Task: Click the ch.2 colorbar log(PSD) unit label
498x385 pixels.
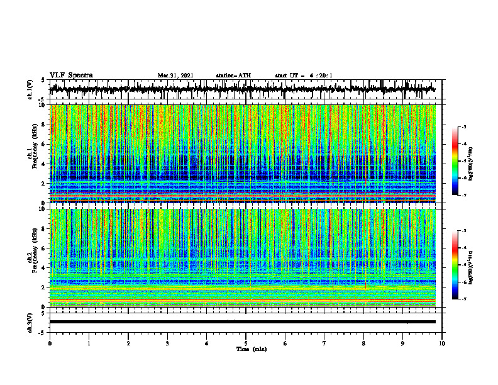Action: (471, 267)
